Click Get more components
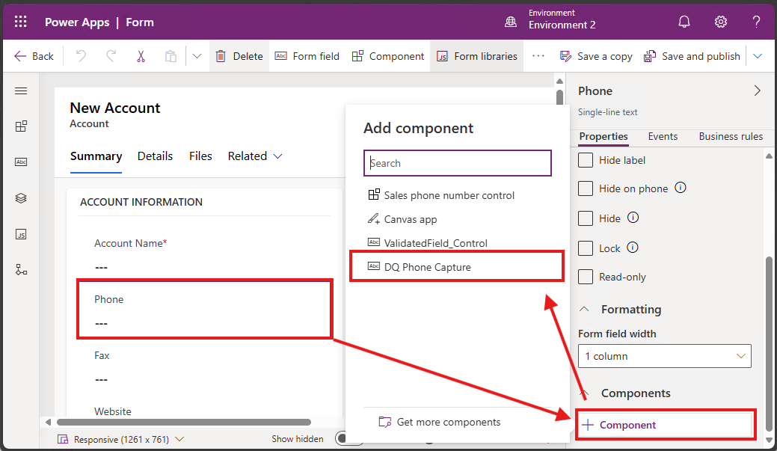 (x=440, y=422)
